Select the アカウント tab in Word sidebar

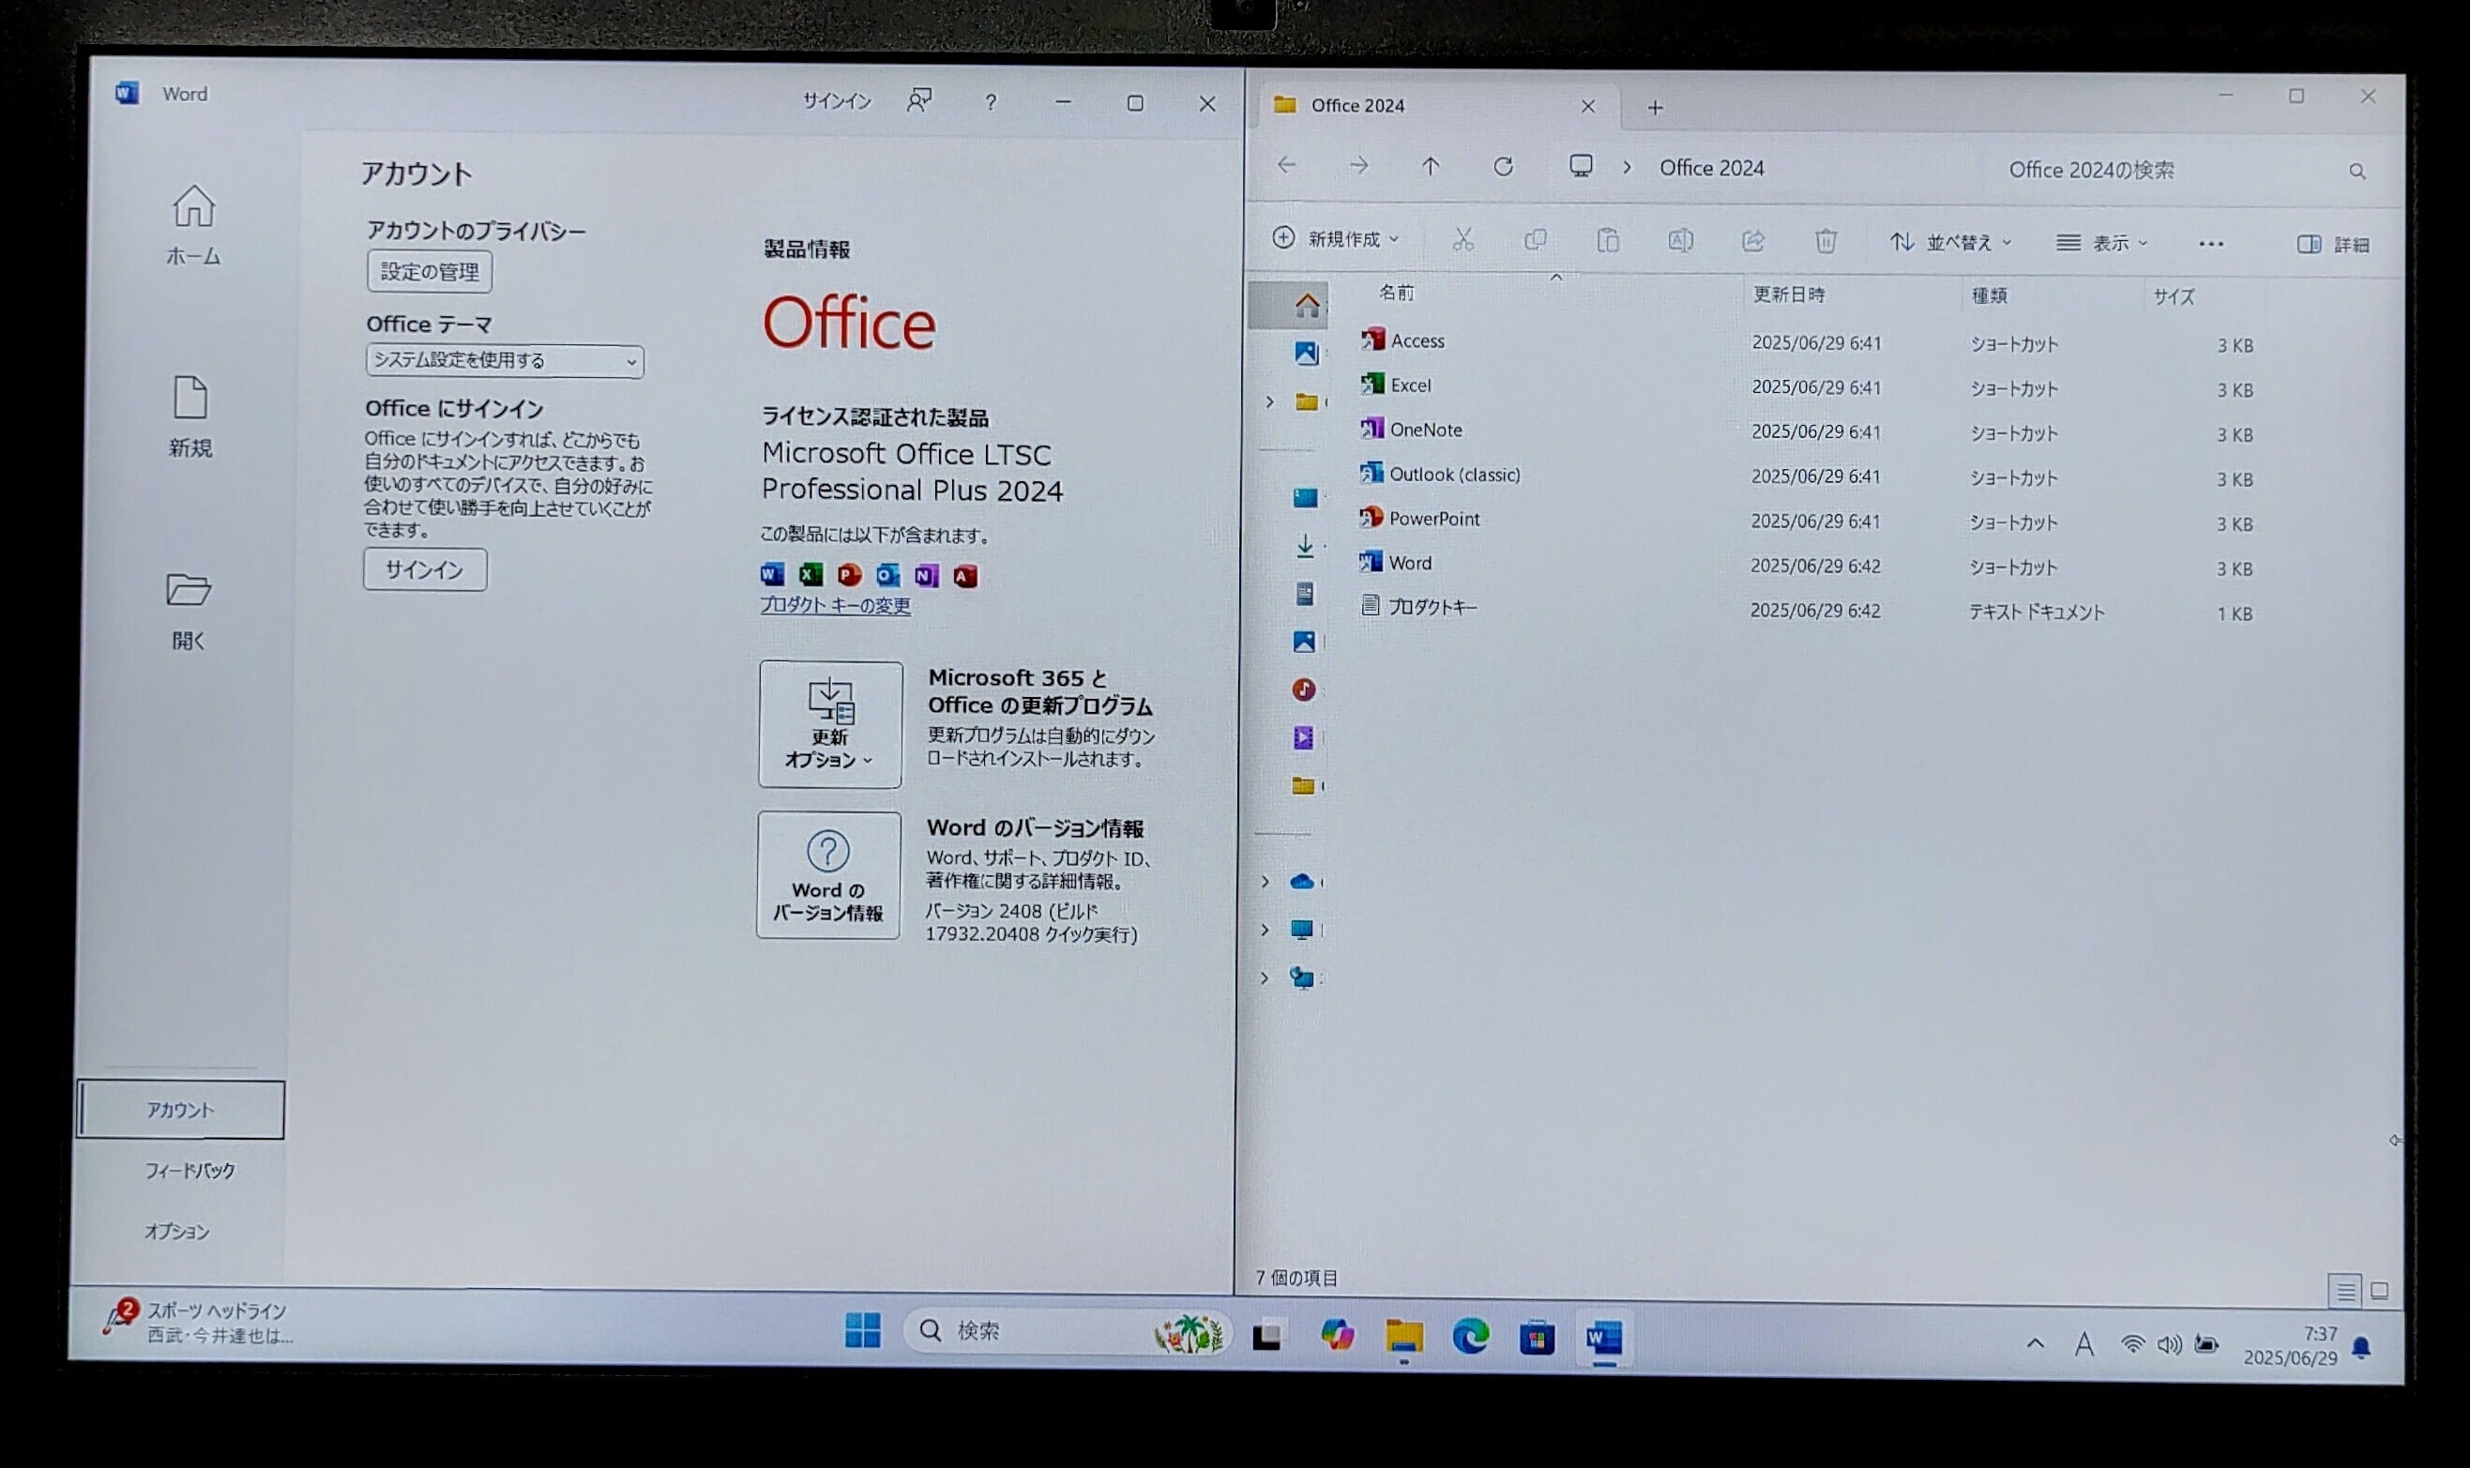pyautogui.click(x=180, y=1110)
